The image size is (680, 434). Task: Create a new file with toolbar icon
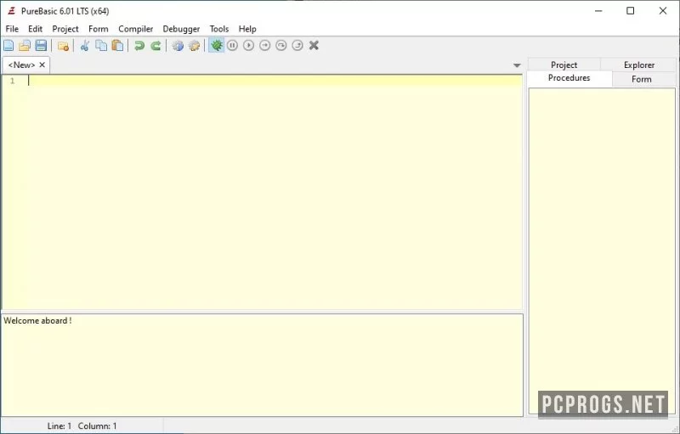(x=8, y=46)
